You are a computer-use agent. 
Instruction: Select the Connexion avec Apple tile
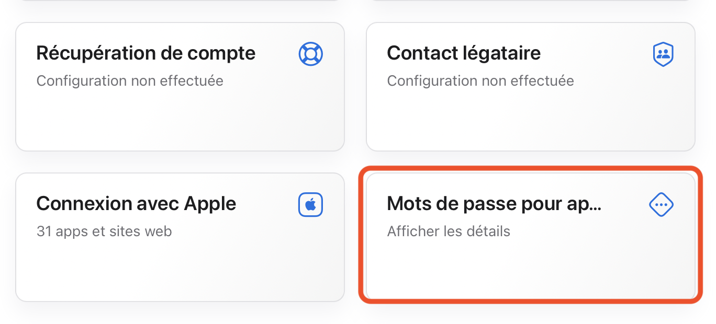tap(180, 237)
